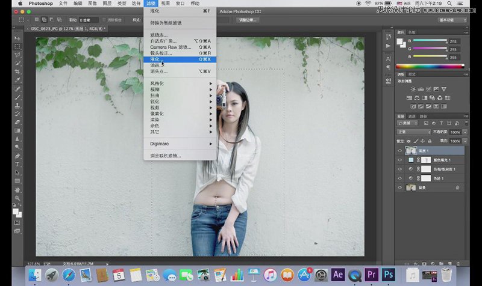
Task: Hide the 背景 layer
Action: (399, 187)
